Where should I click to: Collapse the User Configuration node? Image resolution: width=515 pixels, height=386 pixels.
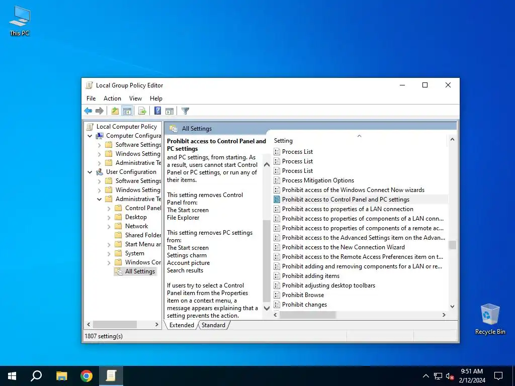(x=90, y=172)
